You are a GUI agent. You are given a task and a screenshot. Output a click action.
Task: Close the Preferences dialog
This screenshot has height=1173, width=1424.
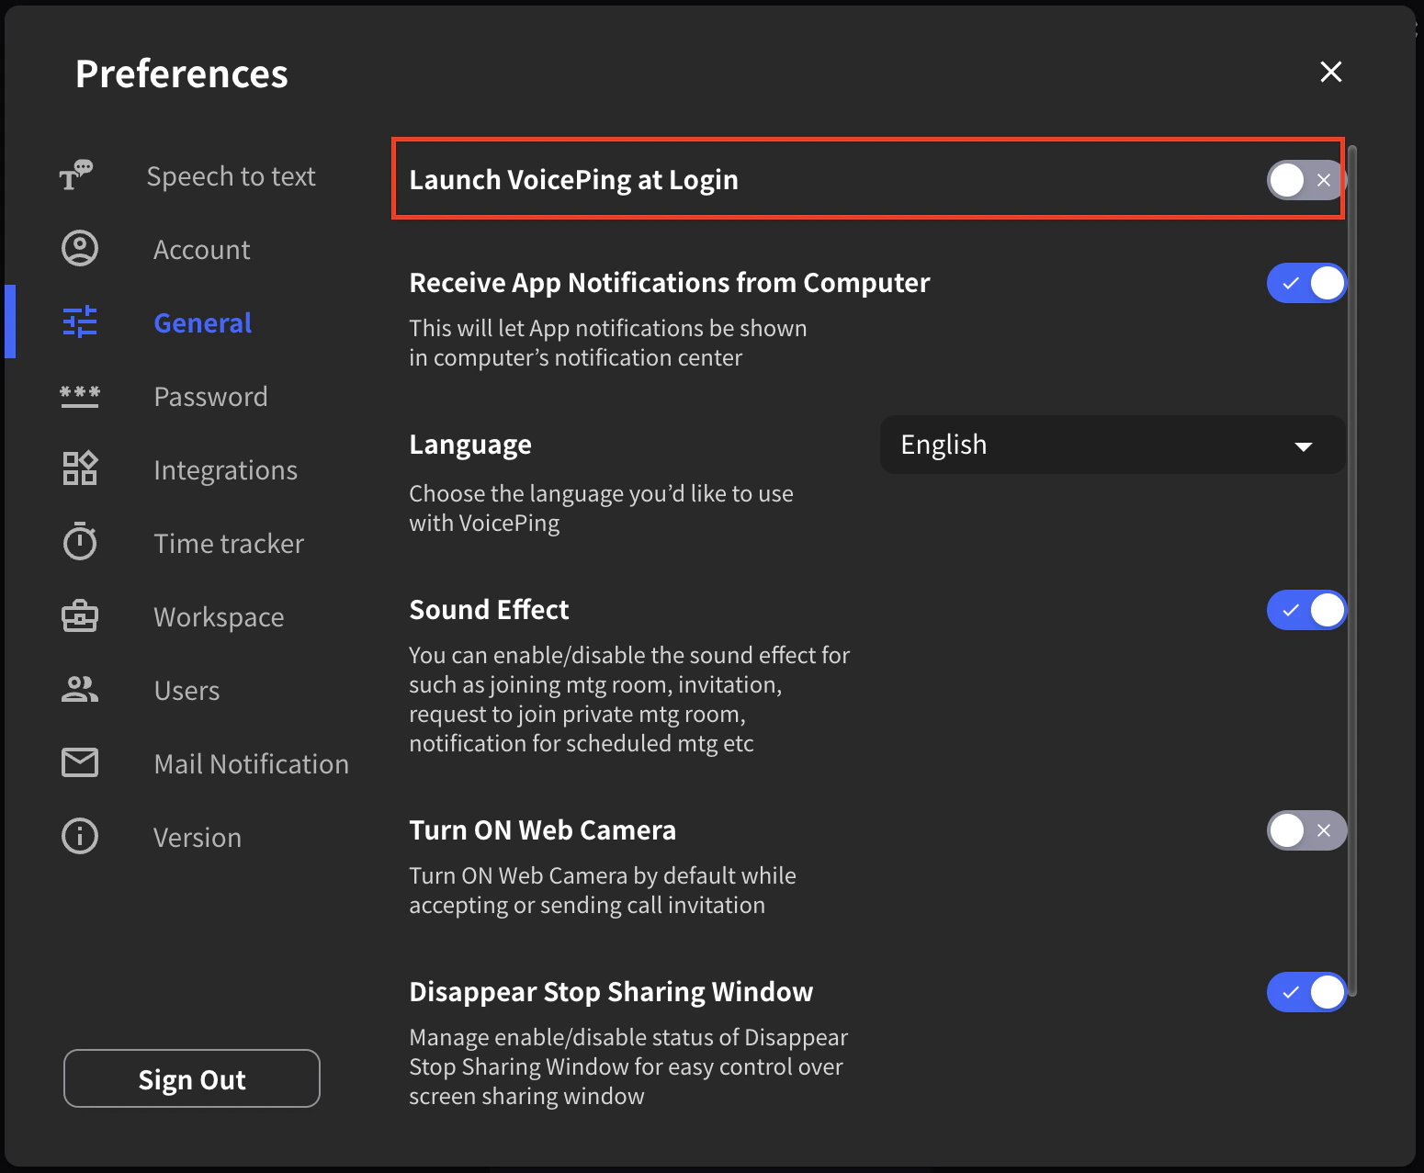(1330, 72)
